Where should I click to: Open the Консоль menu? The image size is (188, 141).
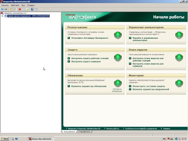(5, 5)
